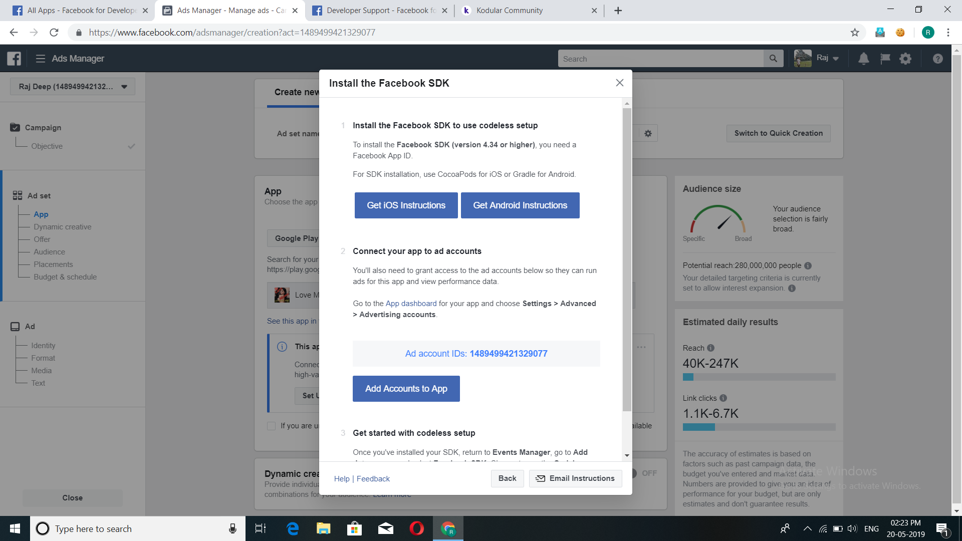Select Identity in the sidebar
The height and width of the screenshot is (541, 962).
[43, 346]
